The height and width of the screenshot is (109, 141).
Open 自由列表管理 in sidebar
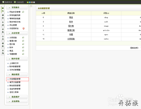tap(15, 89)
